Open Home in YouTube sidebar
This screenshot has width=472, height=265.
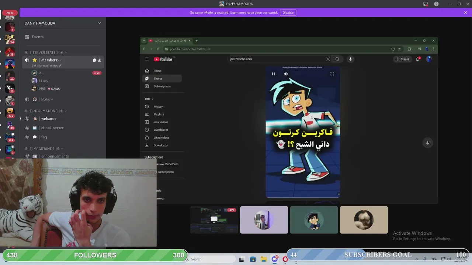pyautogui.click(x=162, y=71)
